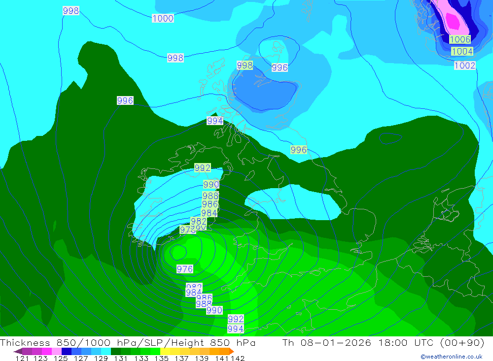
Task: Click the 1004 isobar label
Action: 462,51
